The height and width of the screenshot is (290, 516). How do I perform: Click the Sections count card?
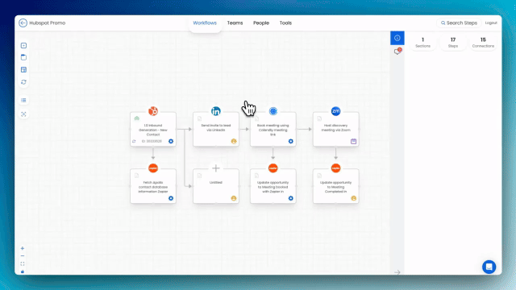click(x=422, y=43)
